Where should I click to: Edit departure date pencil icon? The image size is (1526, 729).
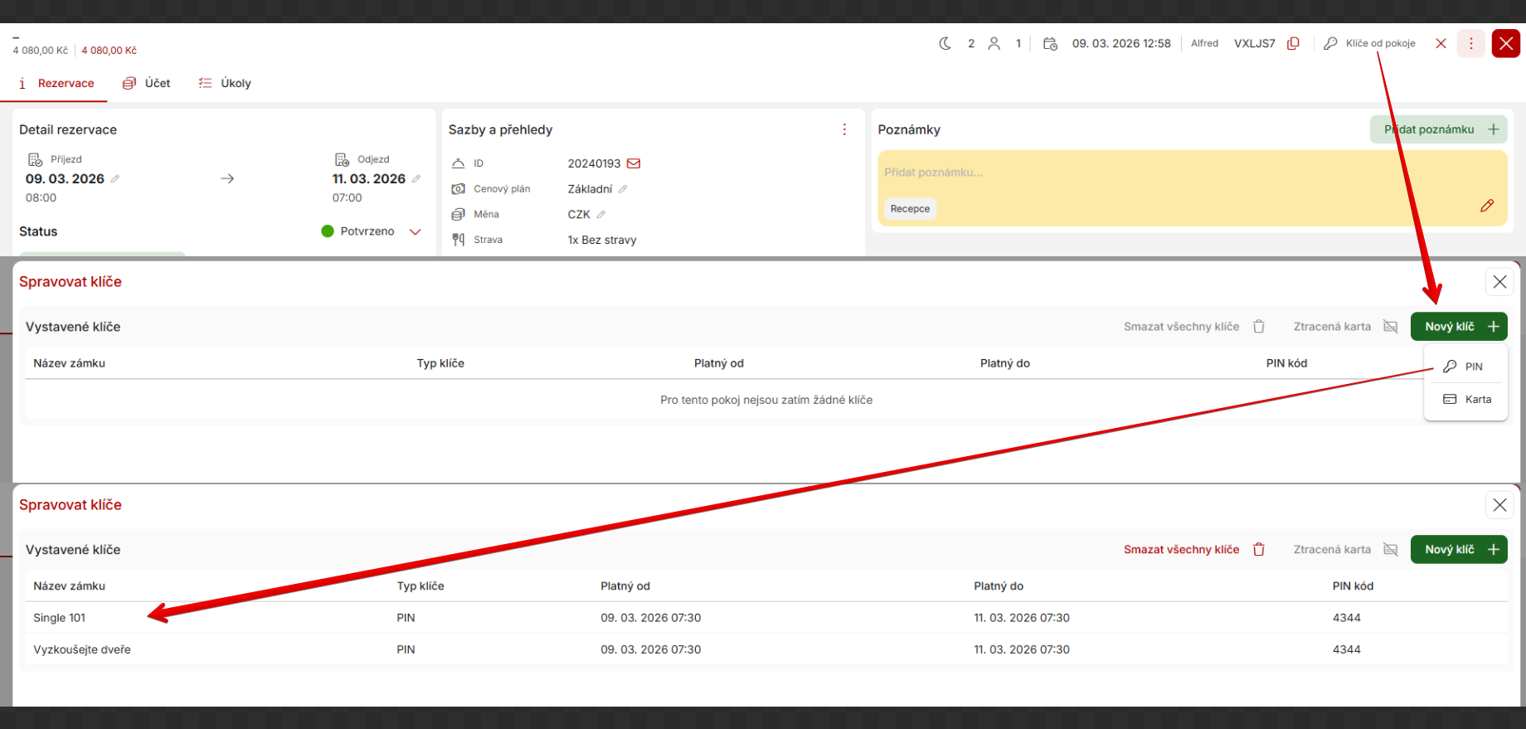pos(416,179)
